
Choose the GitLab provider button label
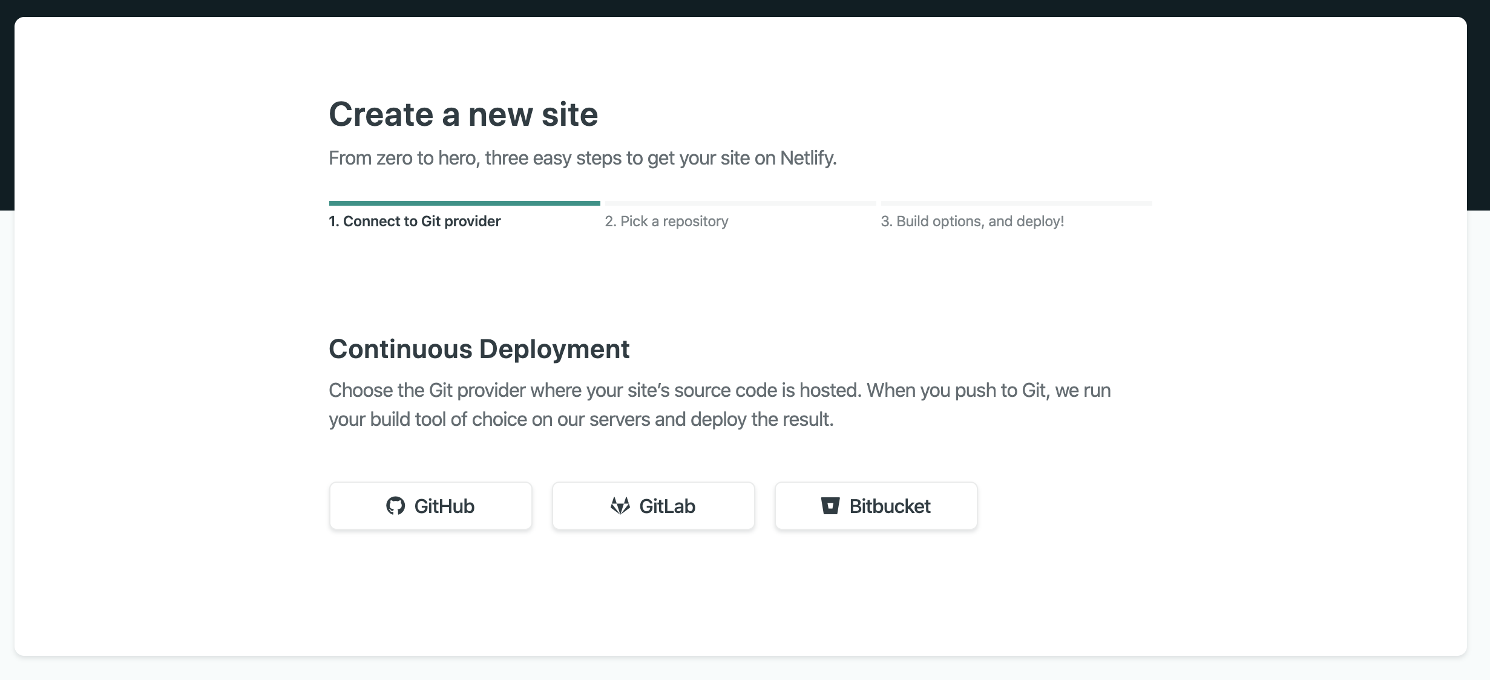coord(668,506)
